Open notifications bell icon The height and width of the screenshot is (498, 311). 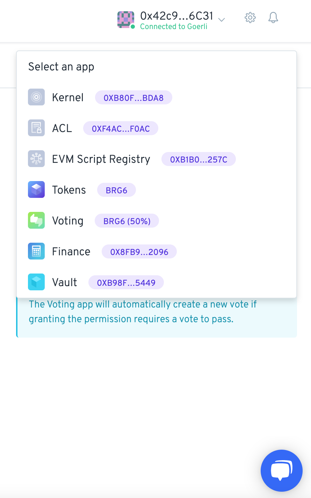(x=273, y=18)
